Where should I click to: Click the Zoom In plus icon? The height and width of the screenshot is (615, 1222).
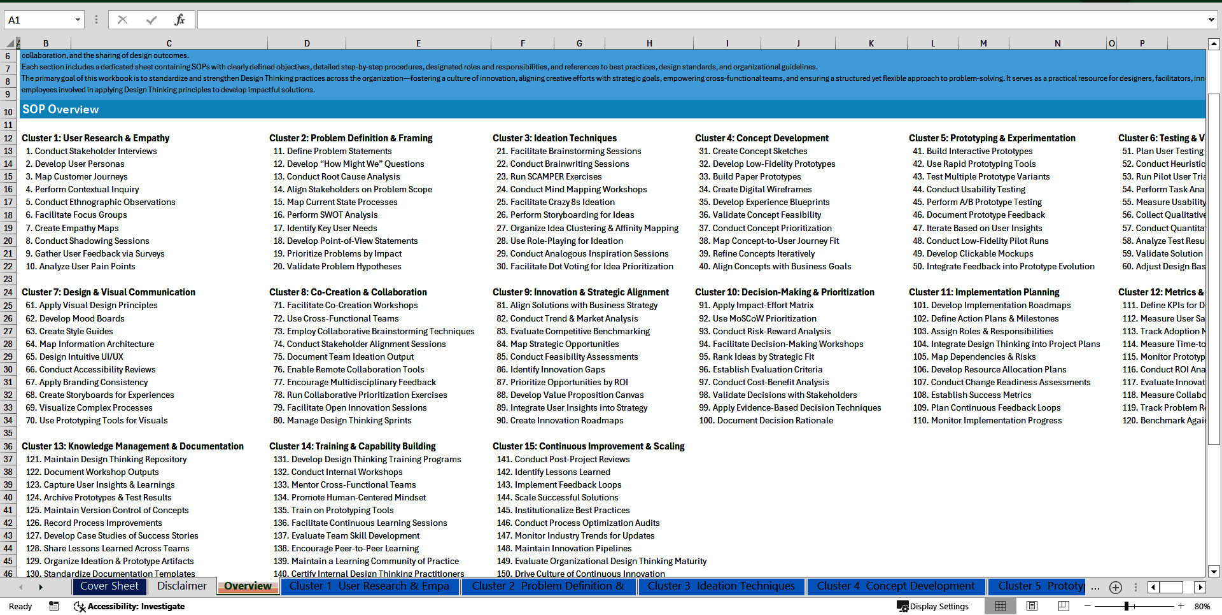click(x=1181, y=606)
